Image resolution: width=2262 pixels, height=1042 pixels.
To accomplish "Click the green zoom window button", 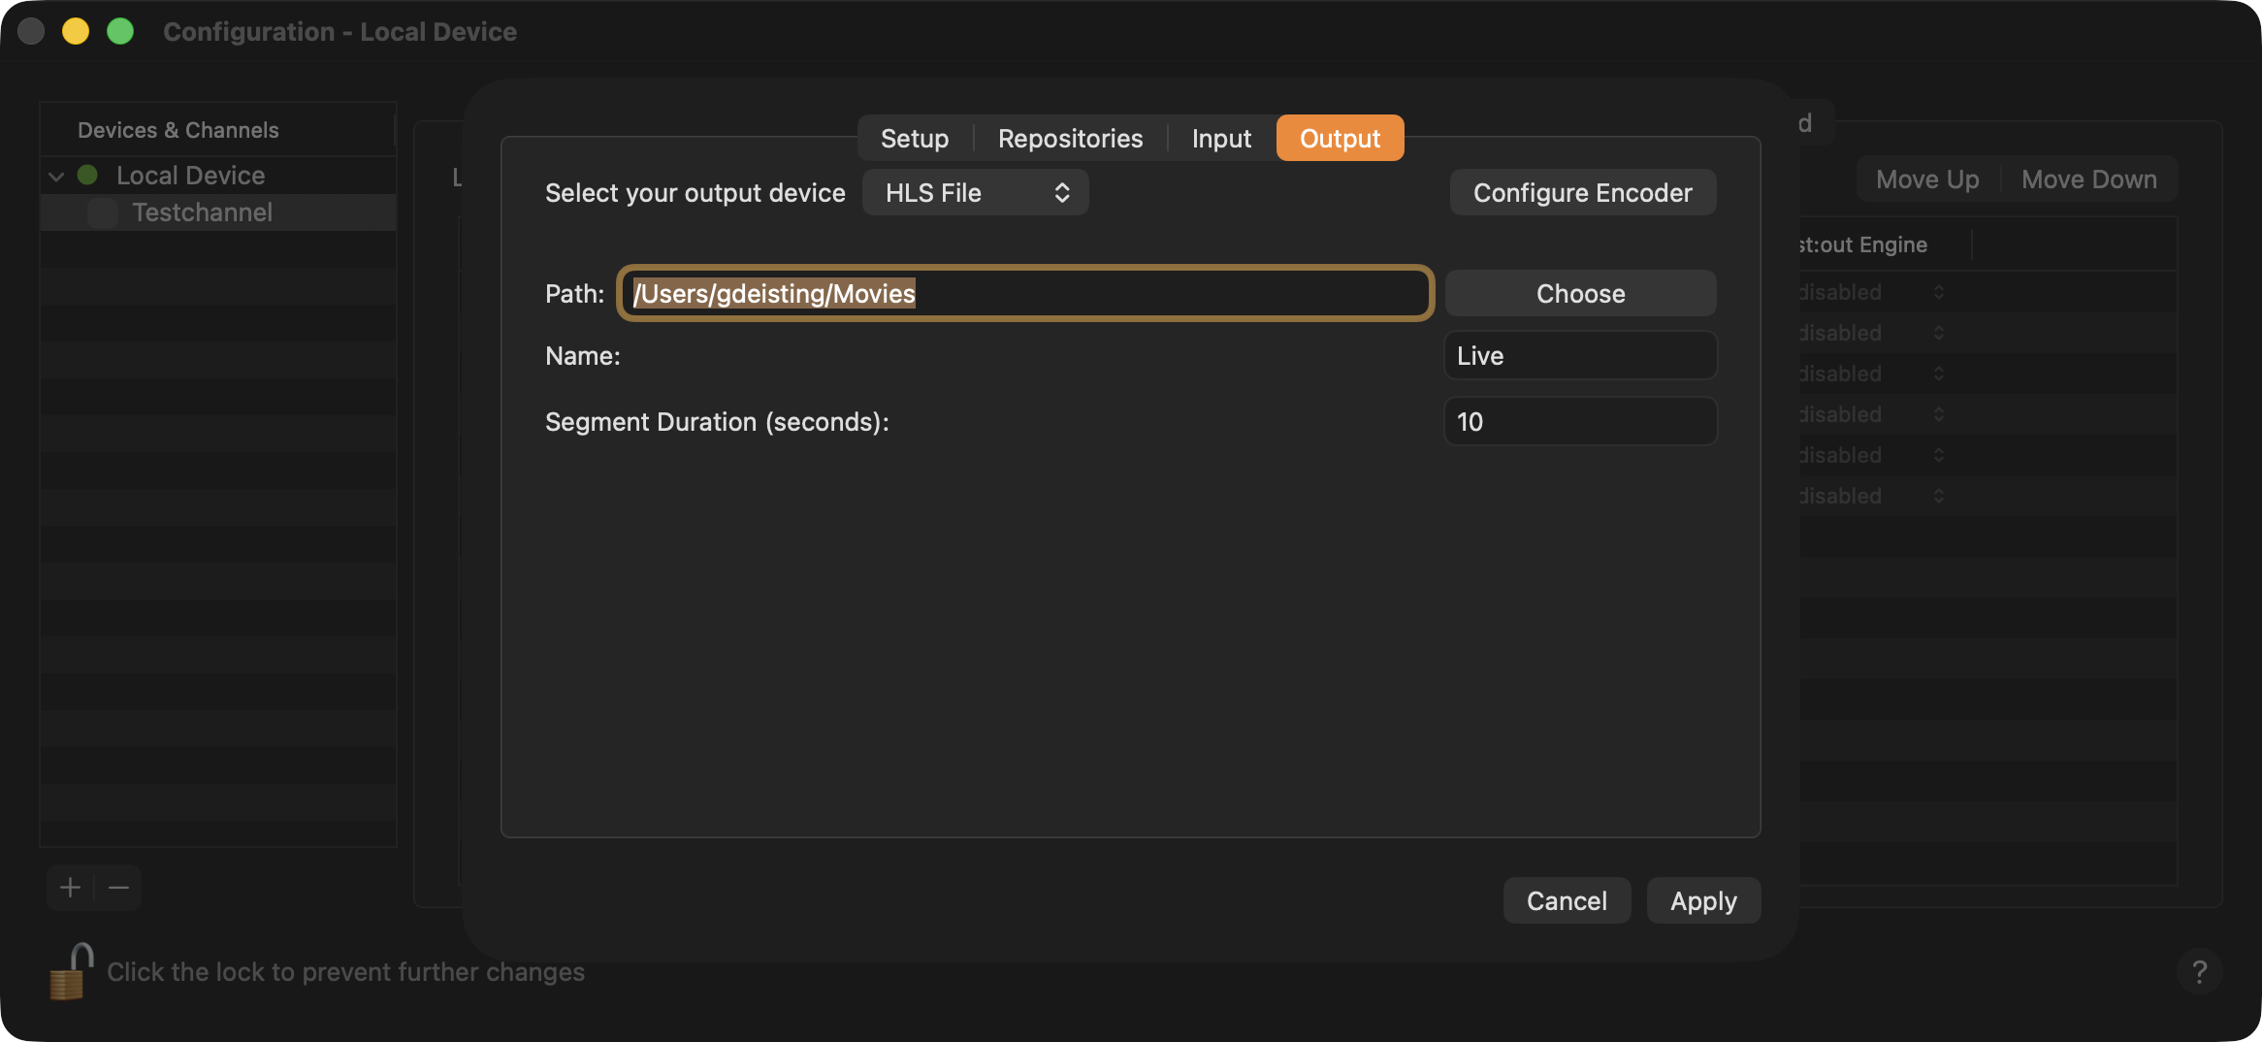I will tap(120, 31).
